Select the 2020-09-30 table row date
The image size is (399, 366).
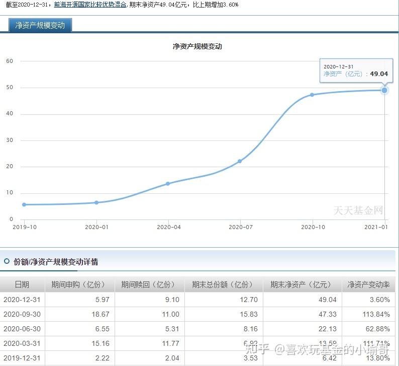[x=22, y=314]
